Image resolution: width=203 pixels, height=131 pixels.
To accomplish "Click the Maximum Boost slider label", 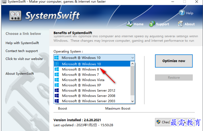I will (x=118, y=108).
